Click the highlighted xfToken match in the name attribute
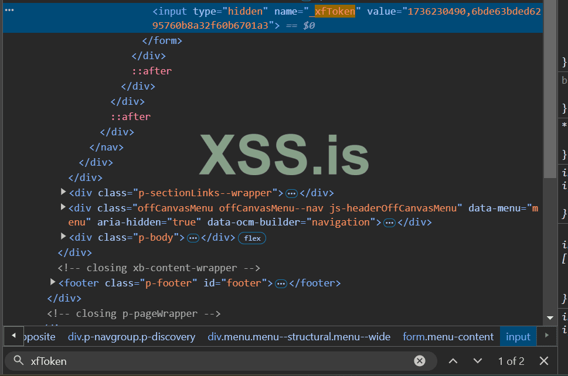The height and width of the screenshot is (376, 568). [335, 11]
